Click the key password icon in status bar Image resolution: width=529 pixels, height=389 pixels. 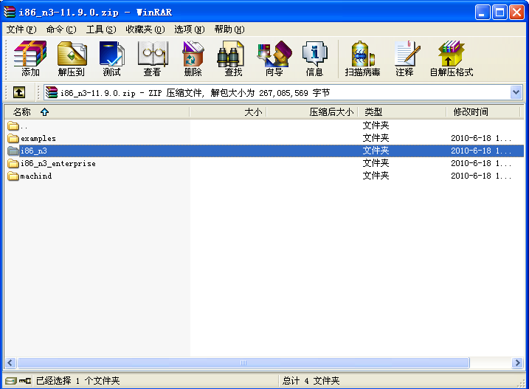point(25,381)
